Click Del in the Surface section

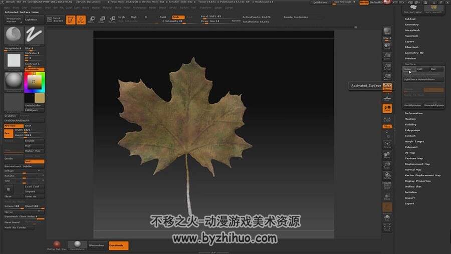tap(436, 69)
